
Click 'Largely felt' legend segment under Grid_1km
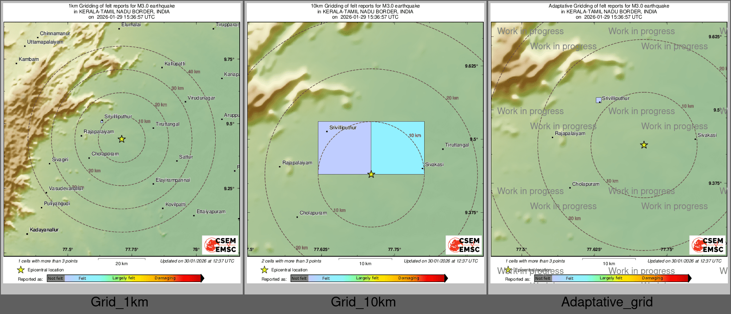coord(124,278)
